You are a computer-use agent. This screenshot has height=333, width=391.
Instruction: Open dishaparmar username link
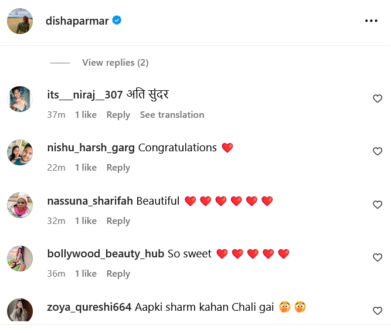coord(77,21)
